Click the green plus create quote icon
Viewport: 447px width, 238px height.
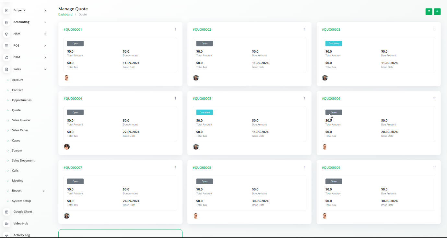[x=437, y=12]
